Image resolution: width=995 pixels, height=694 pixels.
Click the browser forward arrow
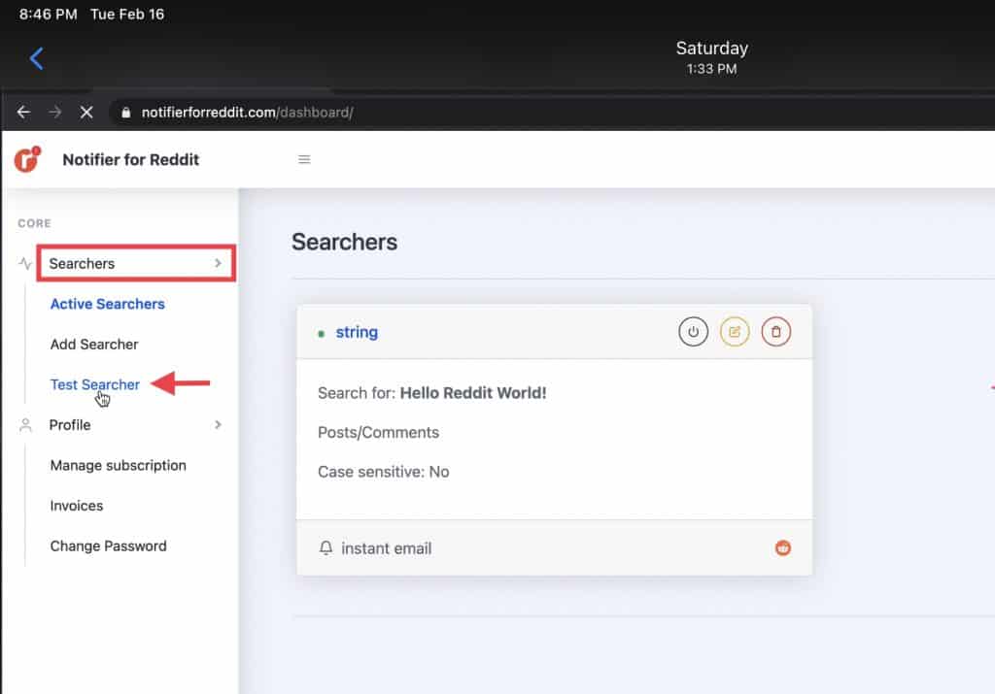click(x=55, y=113)
